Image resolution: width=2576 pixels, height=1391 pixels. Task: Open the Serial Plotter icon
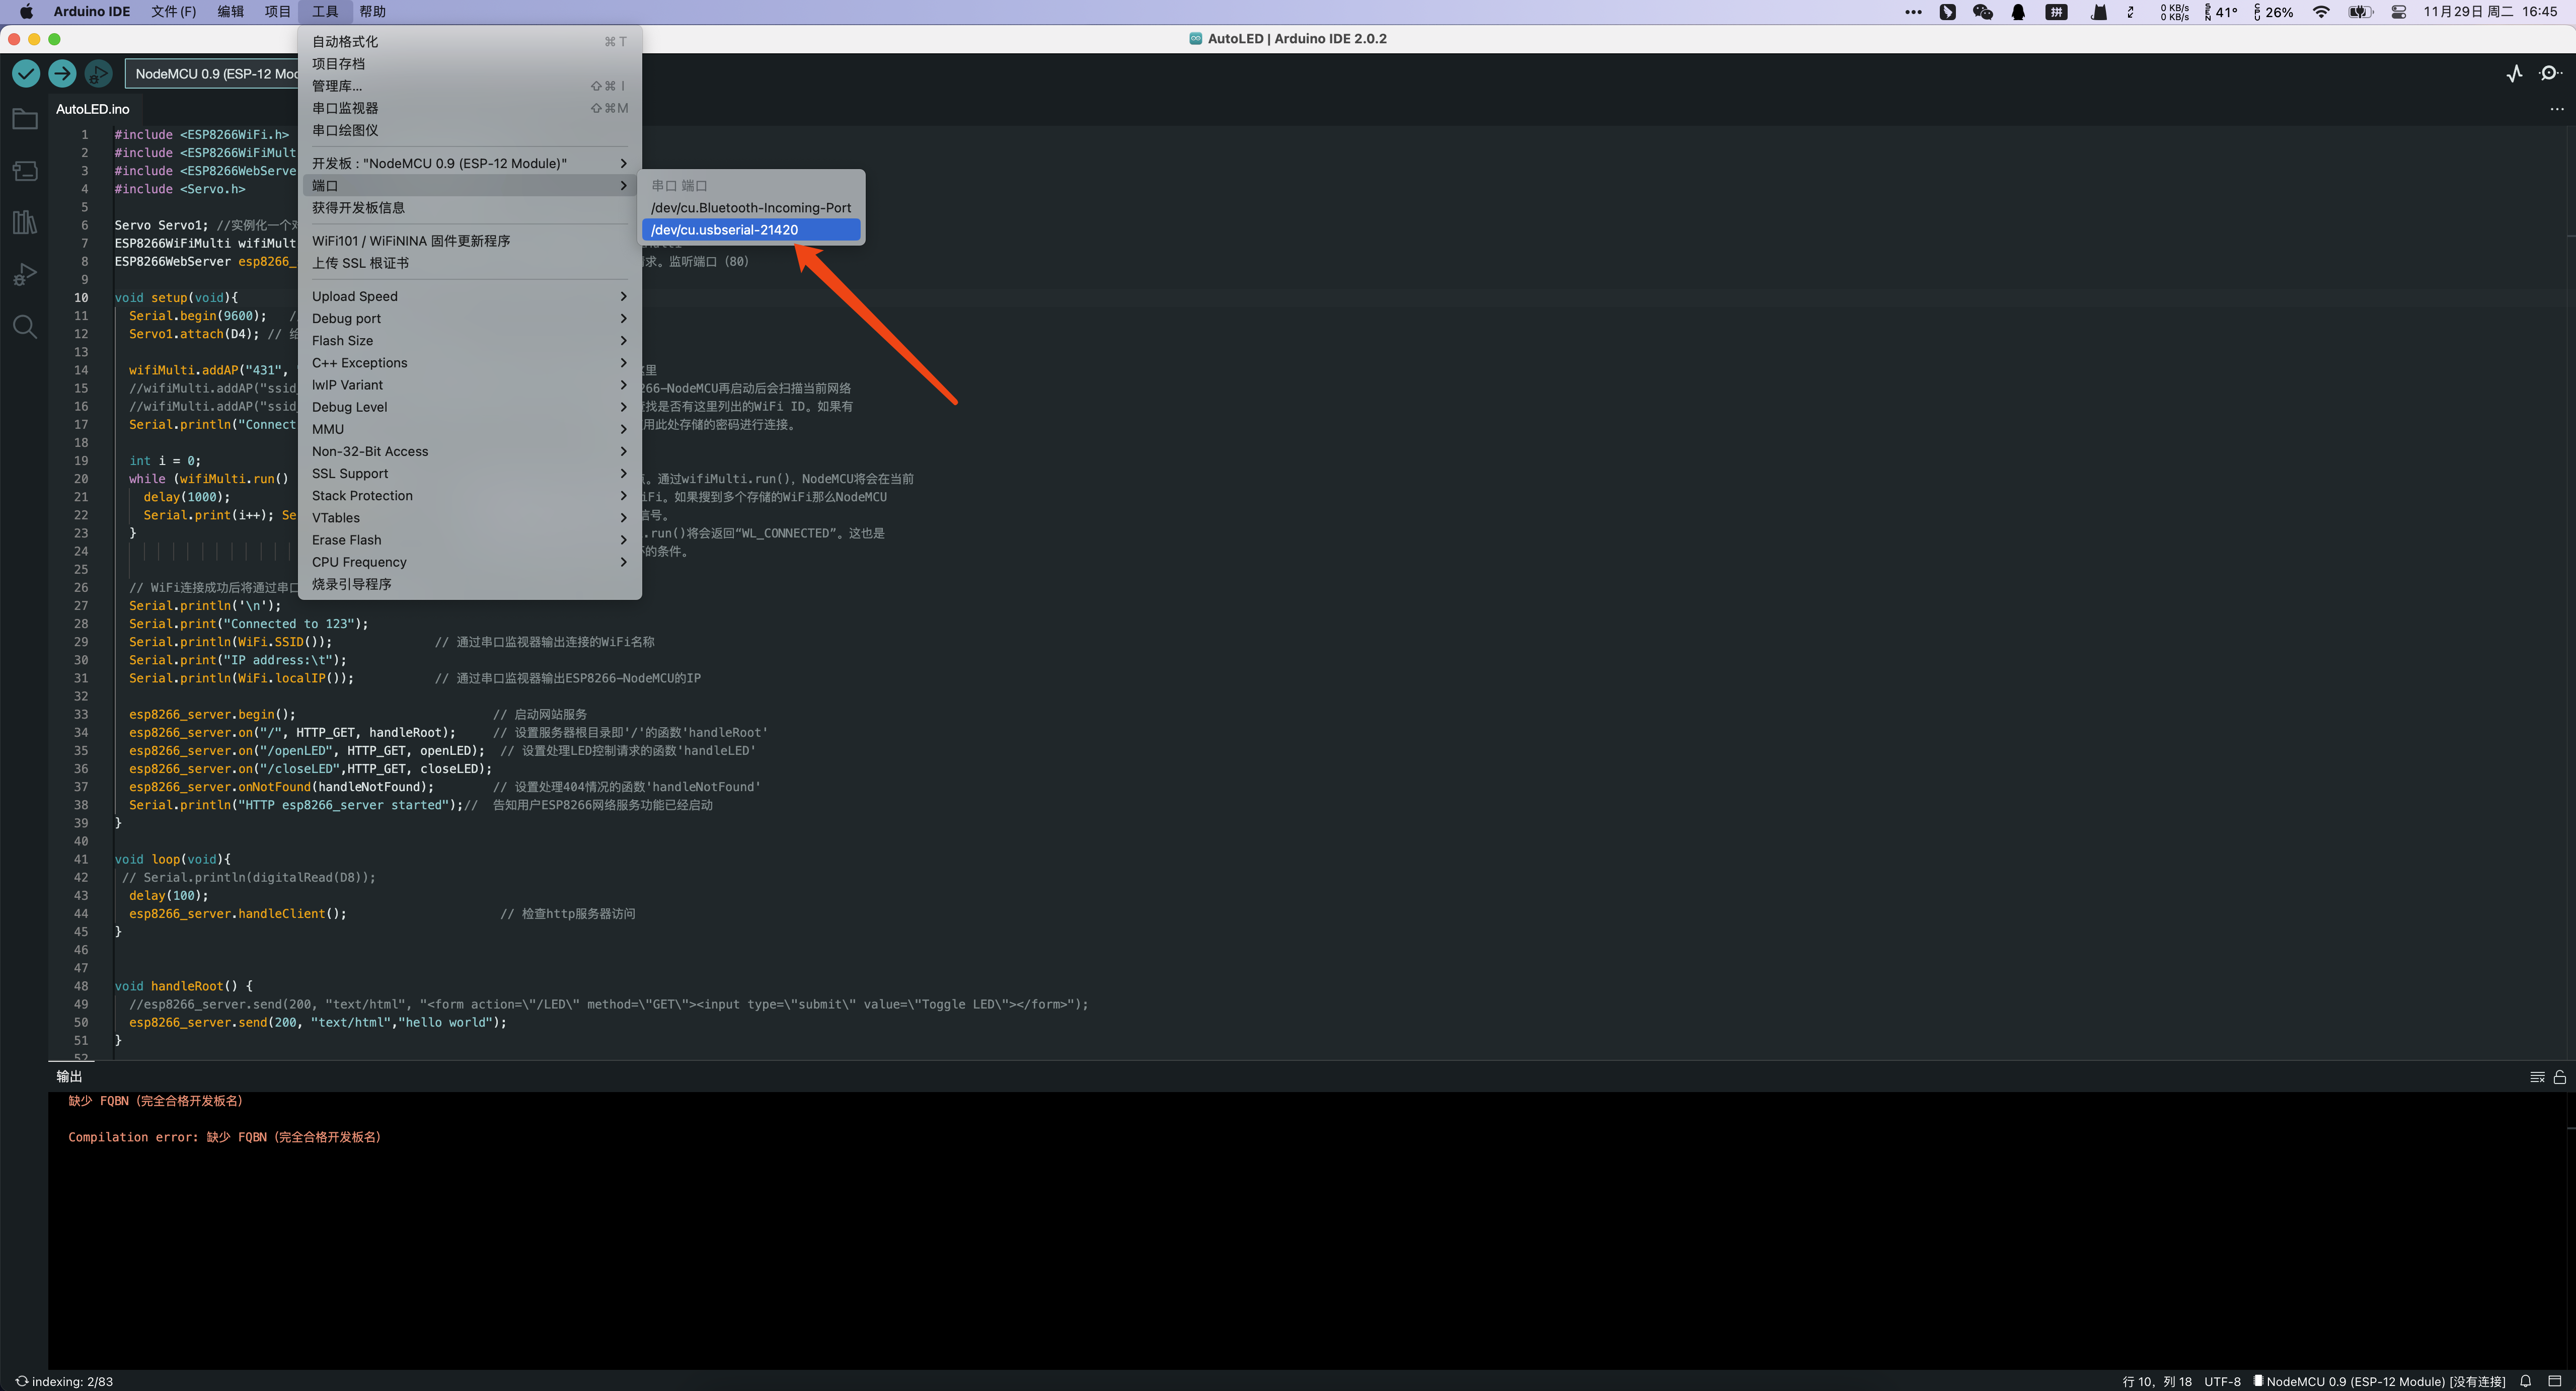(x=2514, y=73)
